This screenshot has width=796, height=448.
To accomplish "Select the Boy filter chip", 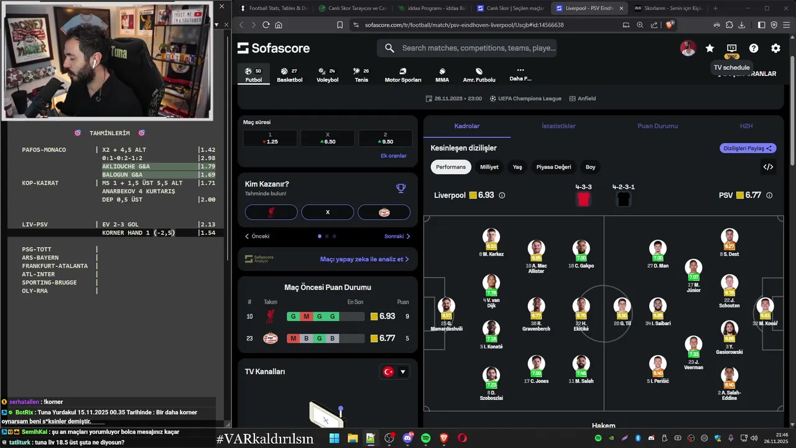I will (x=591, y=167).
